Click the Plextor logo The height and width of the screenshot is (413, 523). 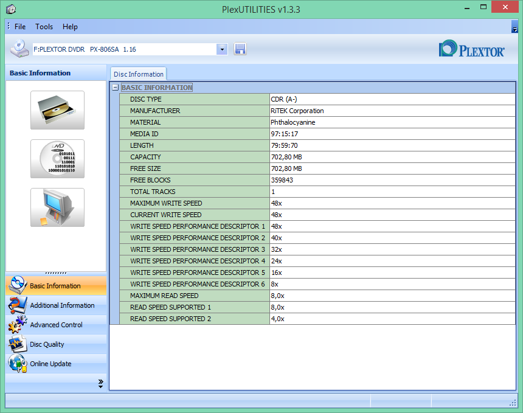coord(472,49)
